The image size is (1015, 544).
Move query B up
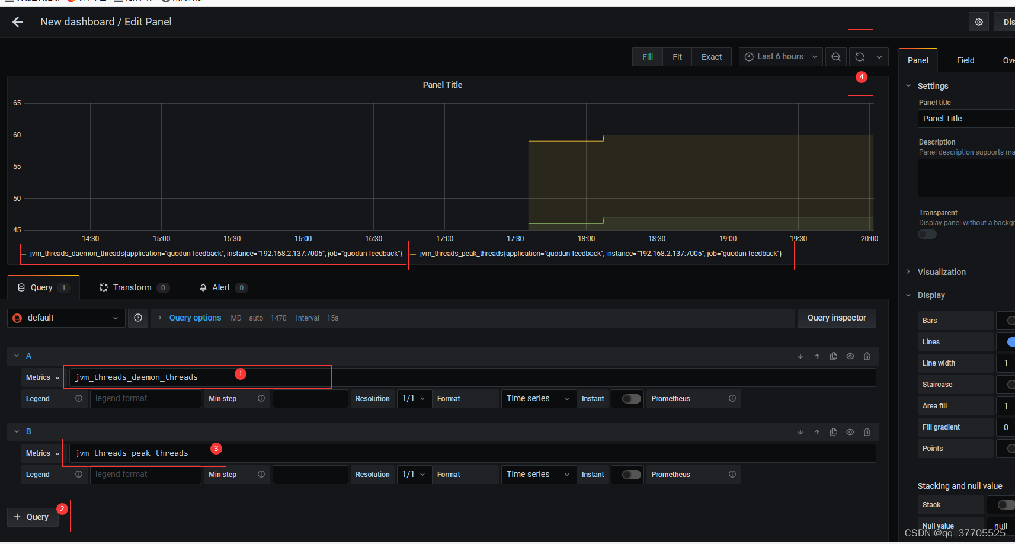click(x=817, y=432)
